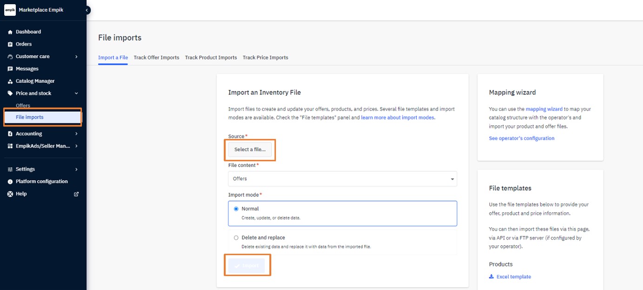Click the Catalog Manager icon
The width and height of the screenshot is (643, 290).
click(10, 81)
